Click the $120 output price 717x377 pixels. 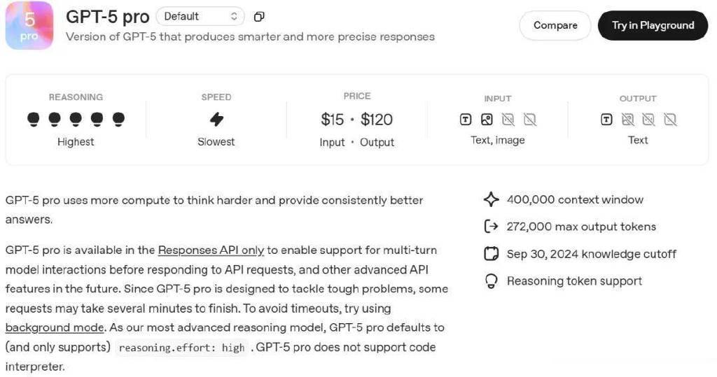coord(377,120)
